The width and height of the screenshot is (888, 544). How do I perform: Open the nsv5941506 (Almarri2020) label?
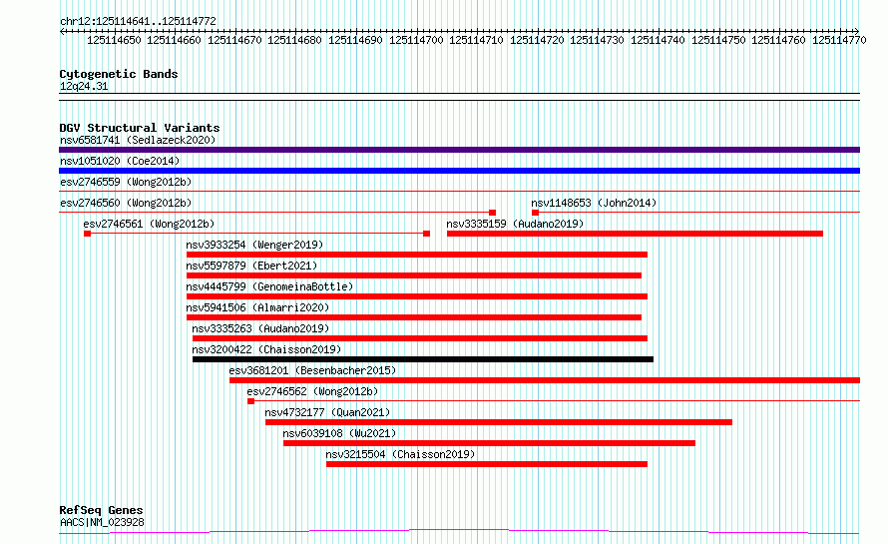257,307
